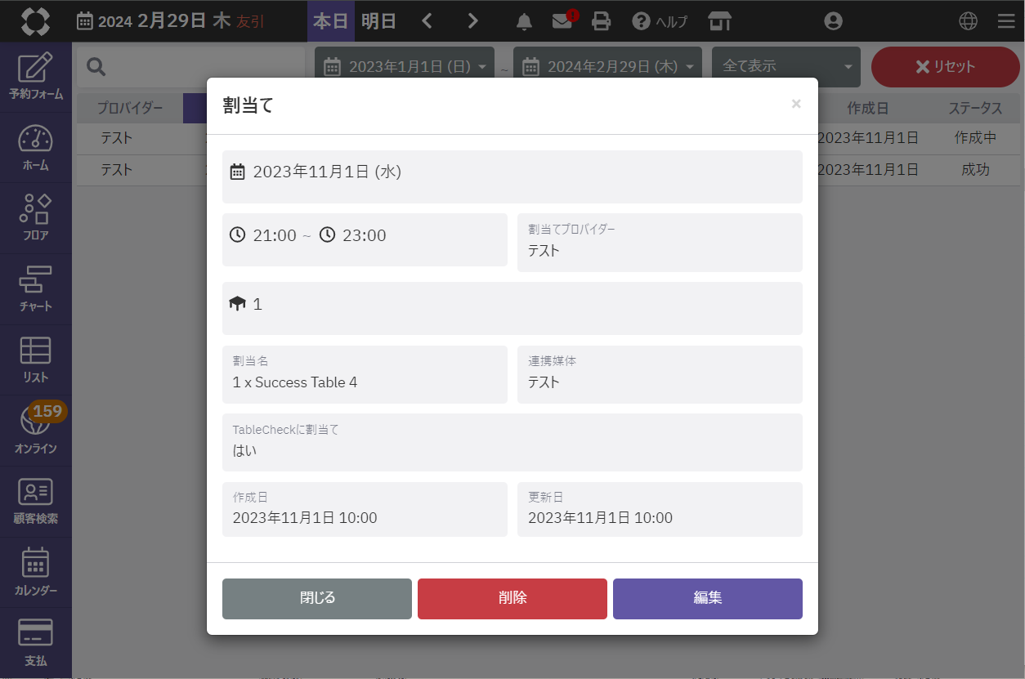Open the language globe icon
The image size is (1025, 679).
point(969,21)
